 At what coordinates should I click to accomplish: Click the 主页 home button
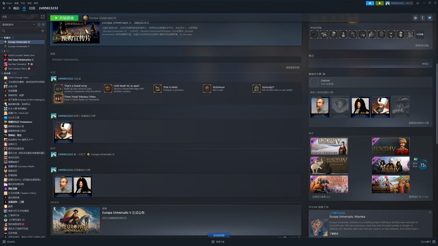(20, 17)
